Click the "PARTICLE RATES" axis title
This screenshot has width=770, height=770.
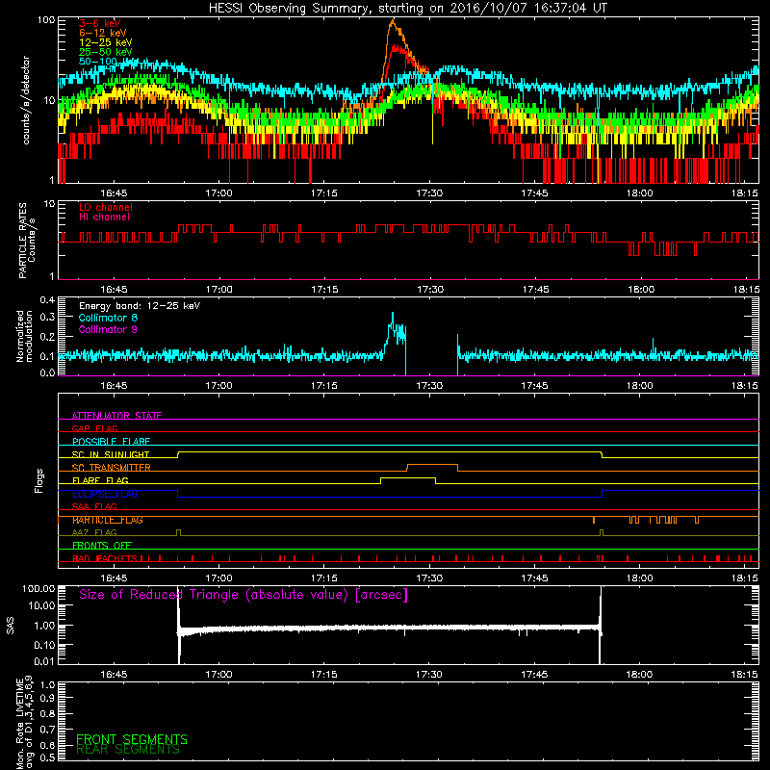pos(22,241)
